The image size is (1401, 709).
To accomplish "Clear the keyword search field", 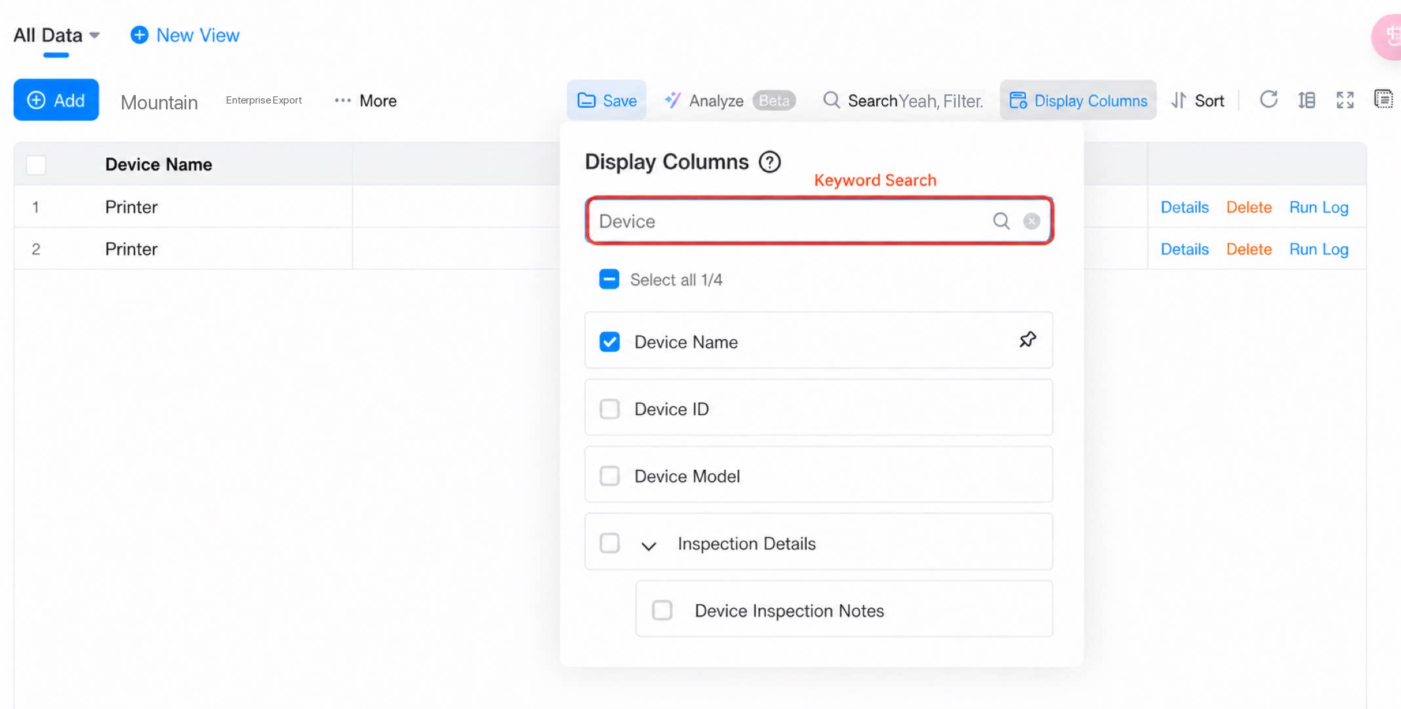I will (1032, 221).
